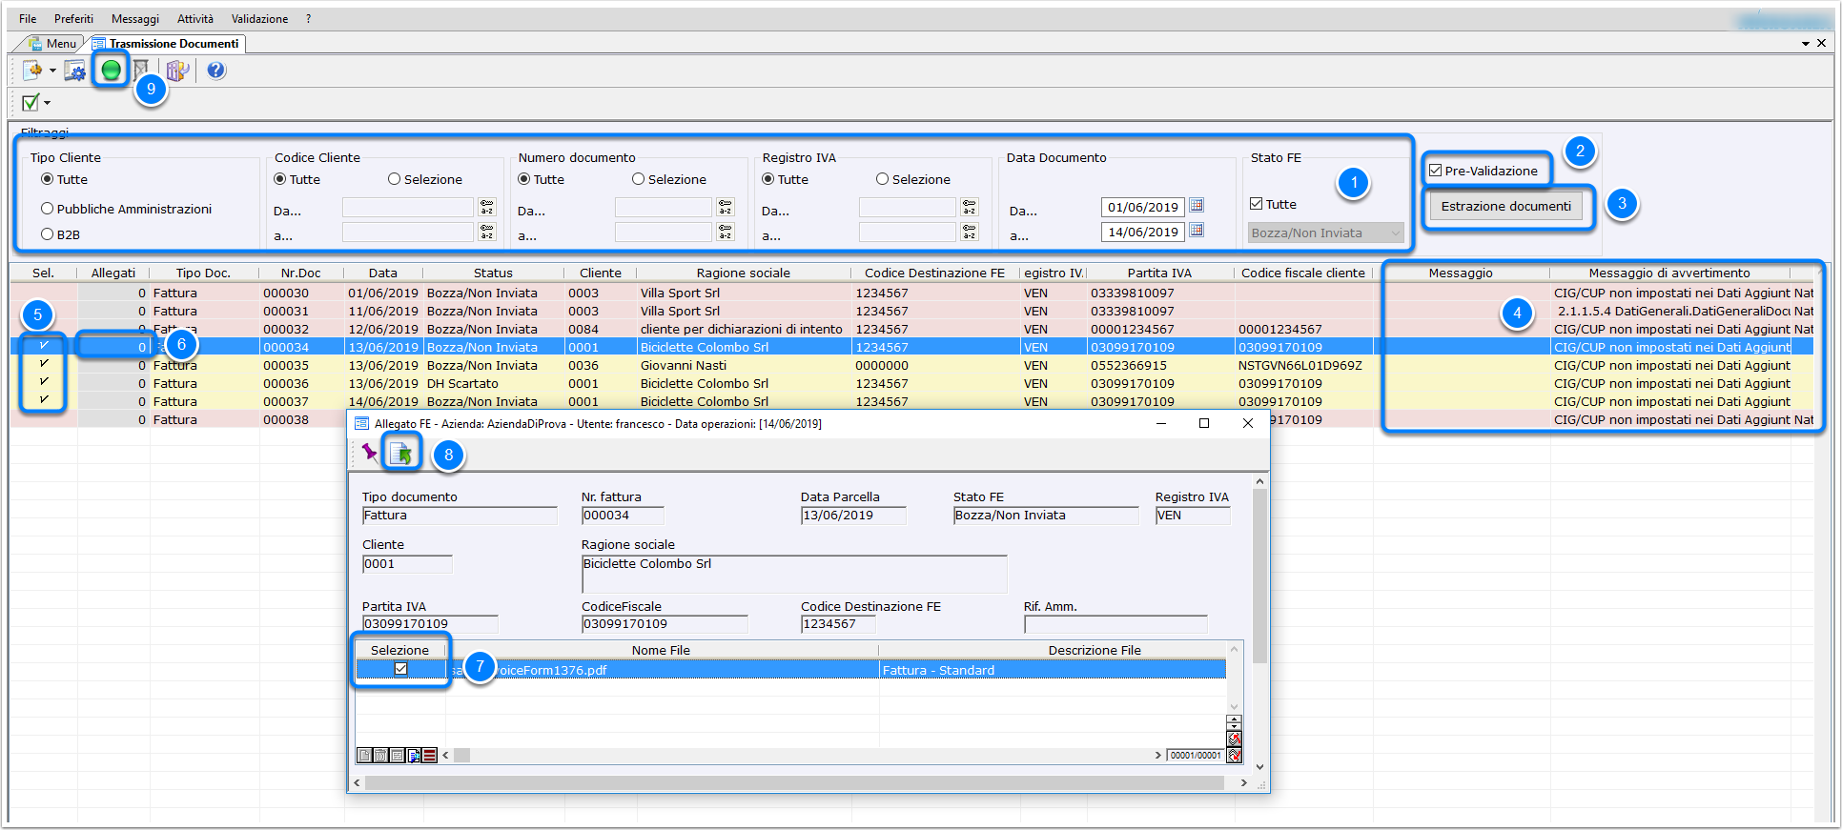The height and width of the screenshot is (830, 1842).
Task: Click the document with green arrow icon
Action: 402,454
